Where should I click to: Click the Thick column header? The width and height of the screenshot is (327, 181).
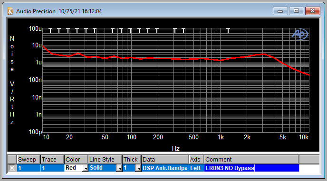click(132, 160)
